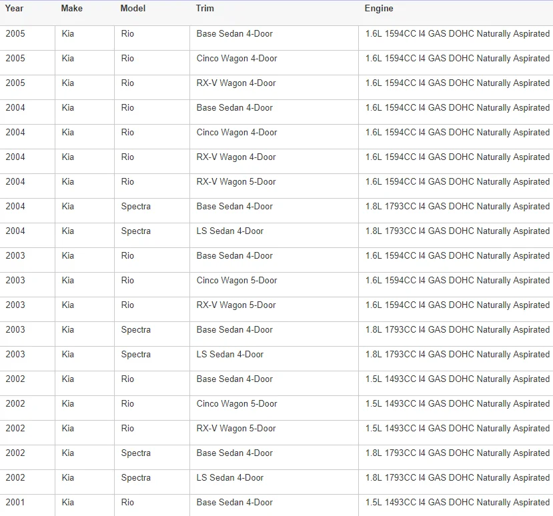
Task: Select Spectra model cell in 2003 LS Sedan row
Action: [x=152, y=359]
